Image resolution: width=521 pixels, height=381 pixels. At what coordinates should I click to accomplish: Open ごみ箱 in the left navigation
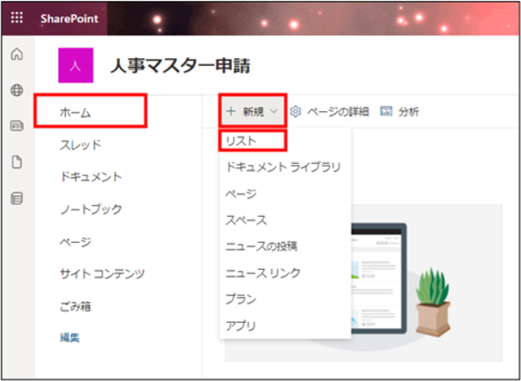pyautogui.click(x=76, y=306)
